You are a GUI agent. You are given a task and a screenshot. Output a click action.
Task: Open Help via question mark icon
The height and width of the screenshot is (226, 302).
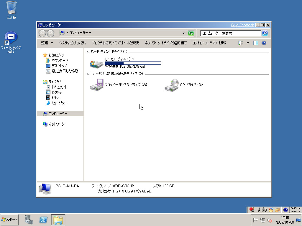click(x=264, y=43)
